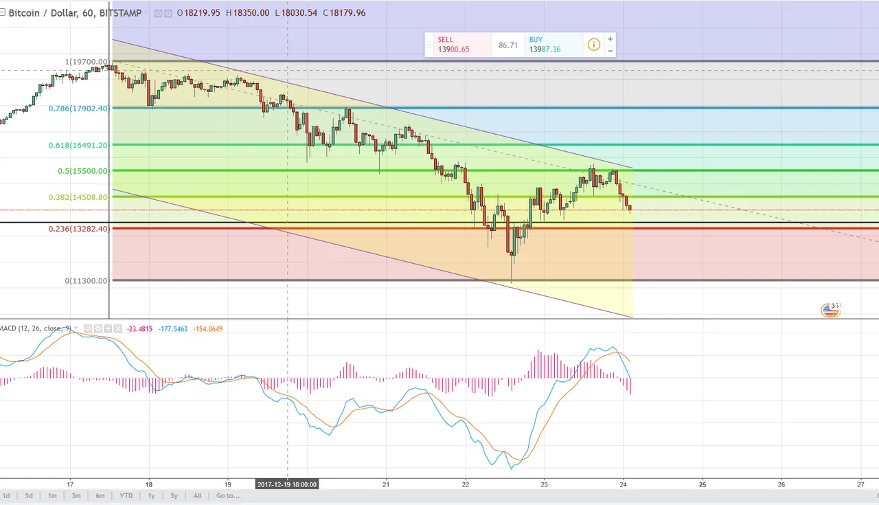Select the 1 (19700.00) Fibonacci level
The width and height of the screenshot is (879, 505).
(87, 62)
